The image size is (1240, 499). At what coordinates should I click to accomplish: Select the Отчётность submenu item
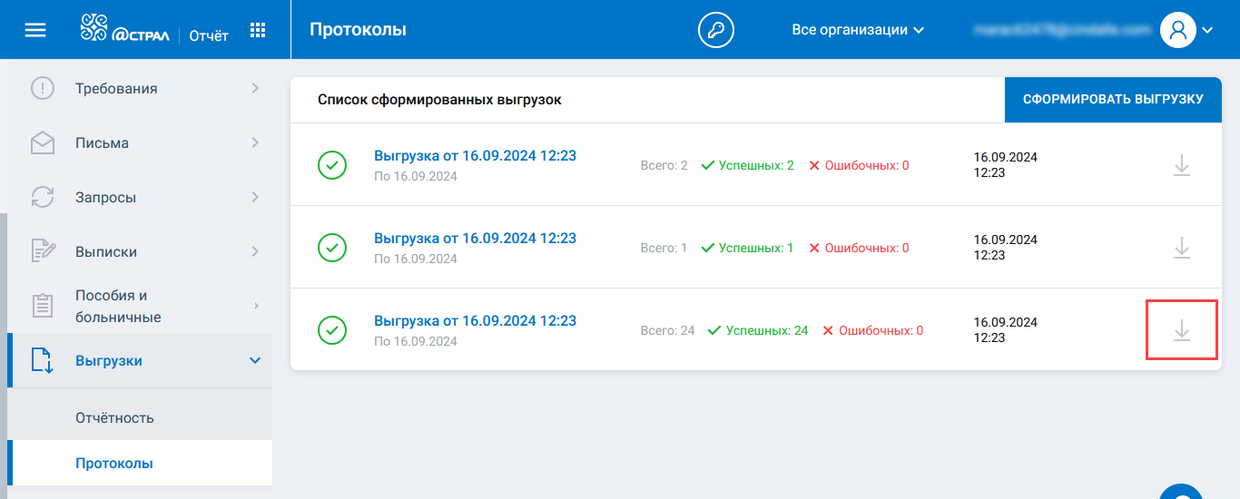pyautogui.click(x=114, y=418)
